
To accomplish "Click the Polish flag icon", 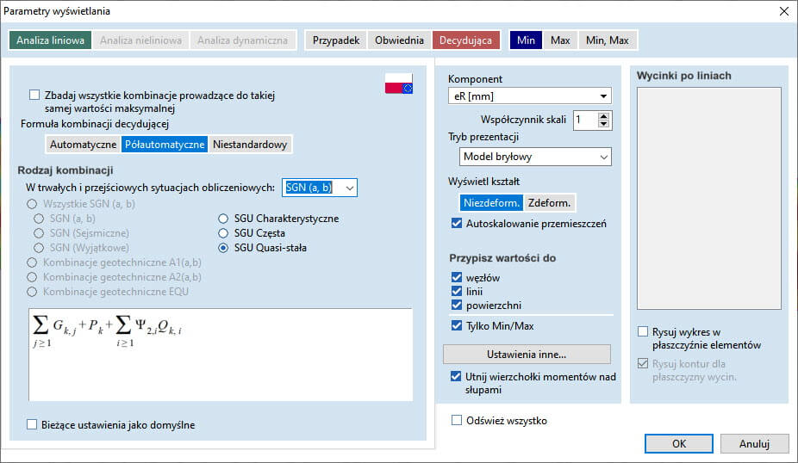I will pyautogui.click(x=398, y=83).
